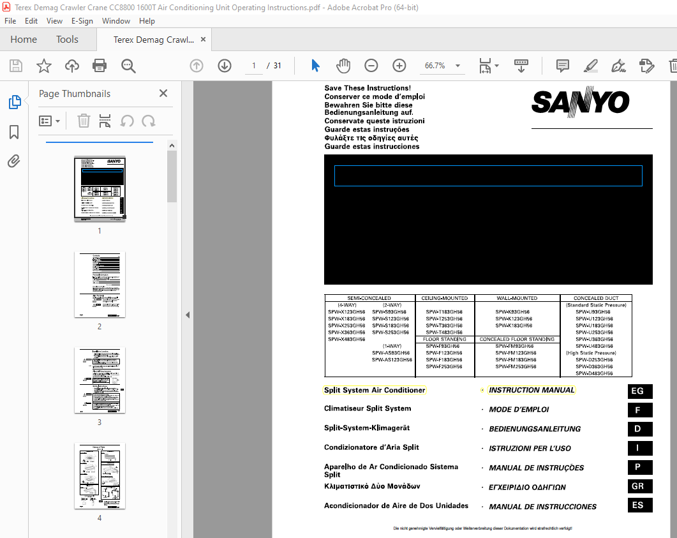Open the Help menu

click(147, 20)
